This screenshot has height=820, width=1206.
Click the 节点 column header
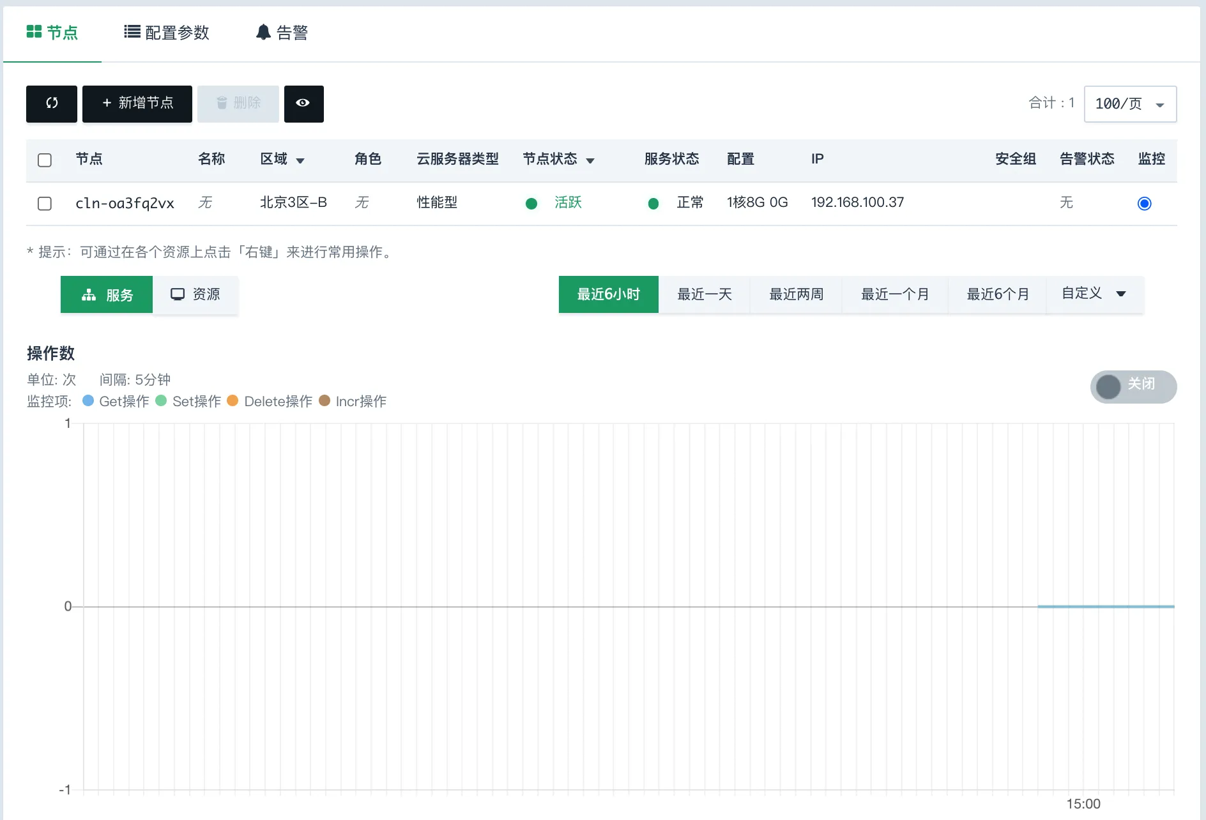tap(89, 159)
